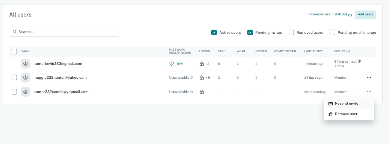Click the logins lock icon in hunter232connie row
The width and height of the screenshot is (389, 144).
tap(202, 91)
